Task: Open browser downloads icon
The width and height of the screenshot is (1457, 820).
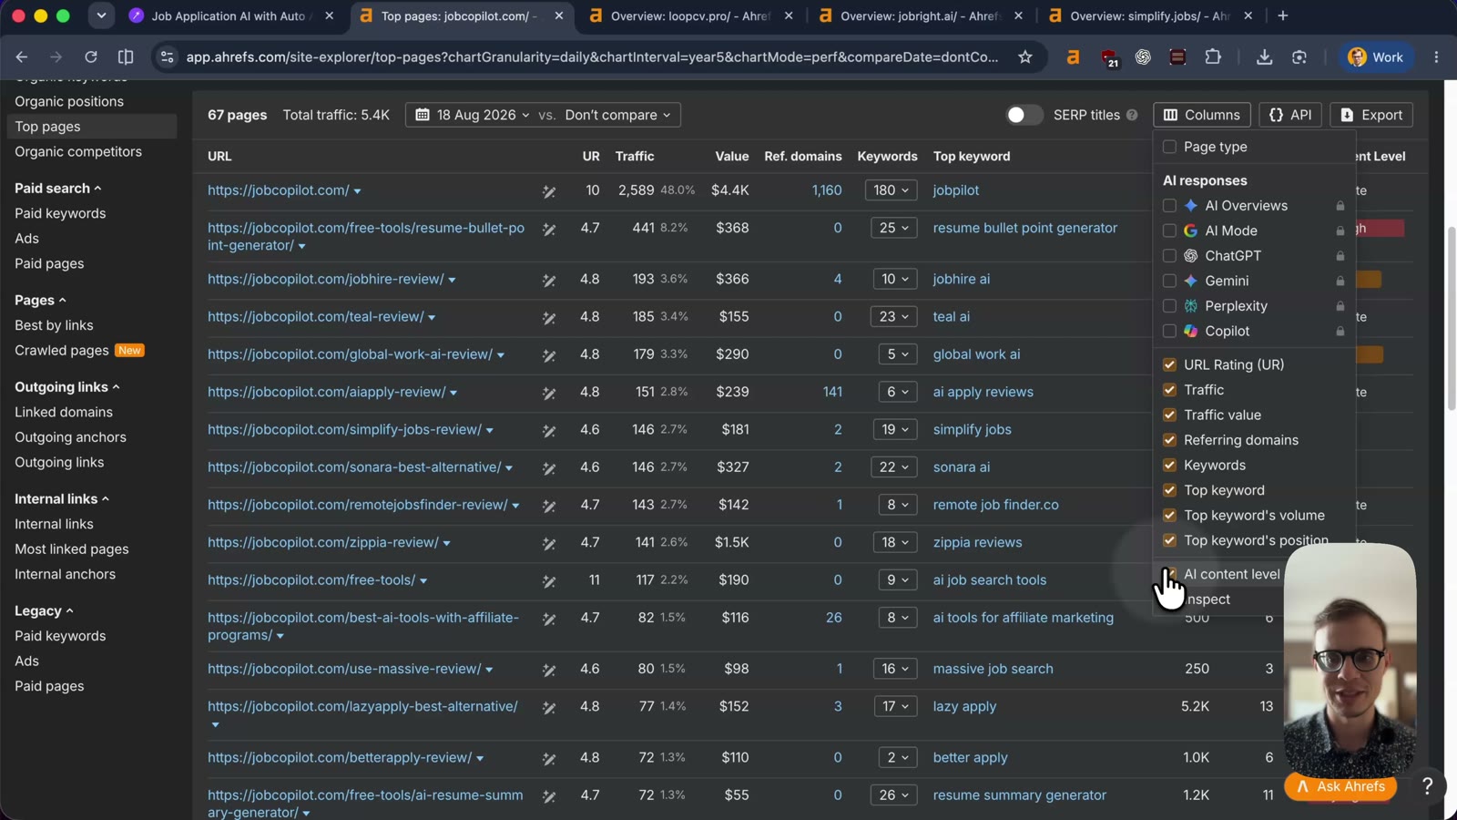Action: click(x=1264, y=57)
